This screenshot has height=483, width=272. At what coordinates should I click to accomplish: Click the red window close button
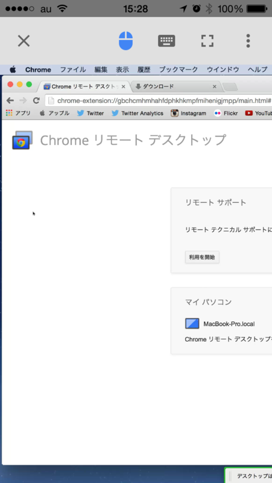10,85
